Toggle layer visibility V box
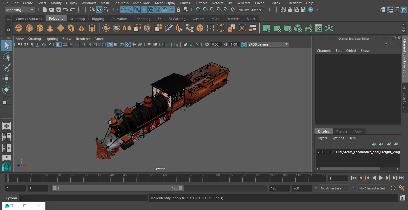This screenshot has height=210, width=408. tap(318, 152)
